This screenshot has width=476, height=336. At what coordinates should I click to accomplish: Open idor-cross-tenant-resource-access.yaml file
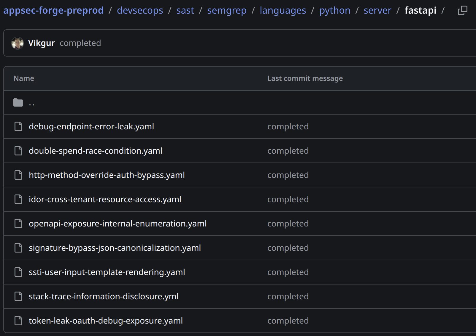pos(105,199)
